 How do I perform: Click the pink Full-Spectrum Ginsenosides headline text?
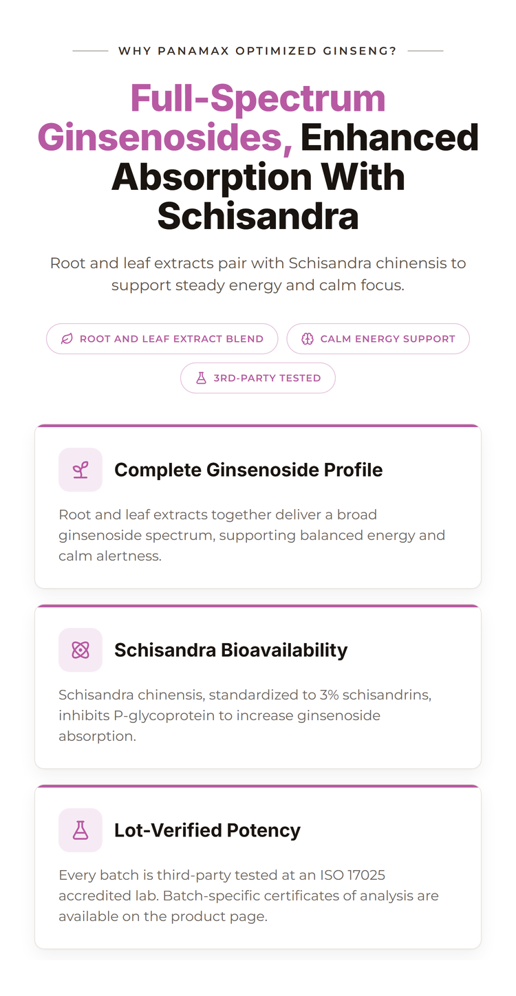(212, 118)
